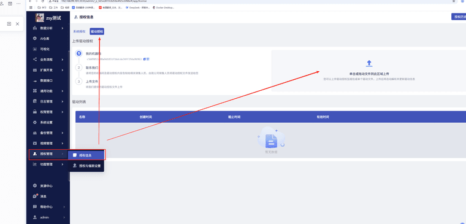The height and width of the screenshot is (224, 466).
Task: Open the Docker Desktop bookmark
Action: (x=163, y=7)
